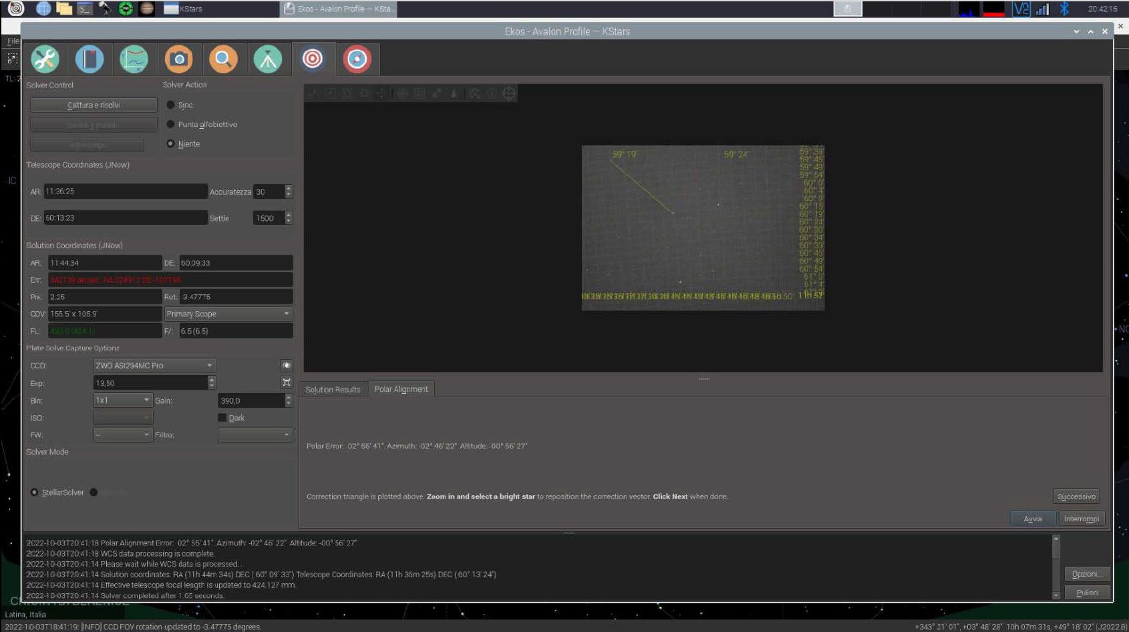
Task: Open the File menu of the KStars window
Action: click(x=12, y=41)
